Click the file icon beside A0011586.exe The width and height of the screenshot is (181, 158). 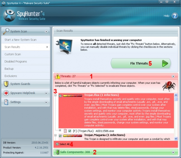[x=65, y=130]
